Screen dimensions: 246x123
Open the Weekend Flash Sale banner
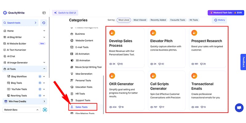(x=226, y=13)
